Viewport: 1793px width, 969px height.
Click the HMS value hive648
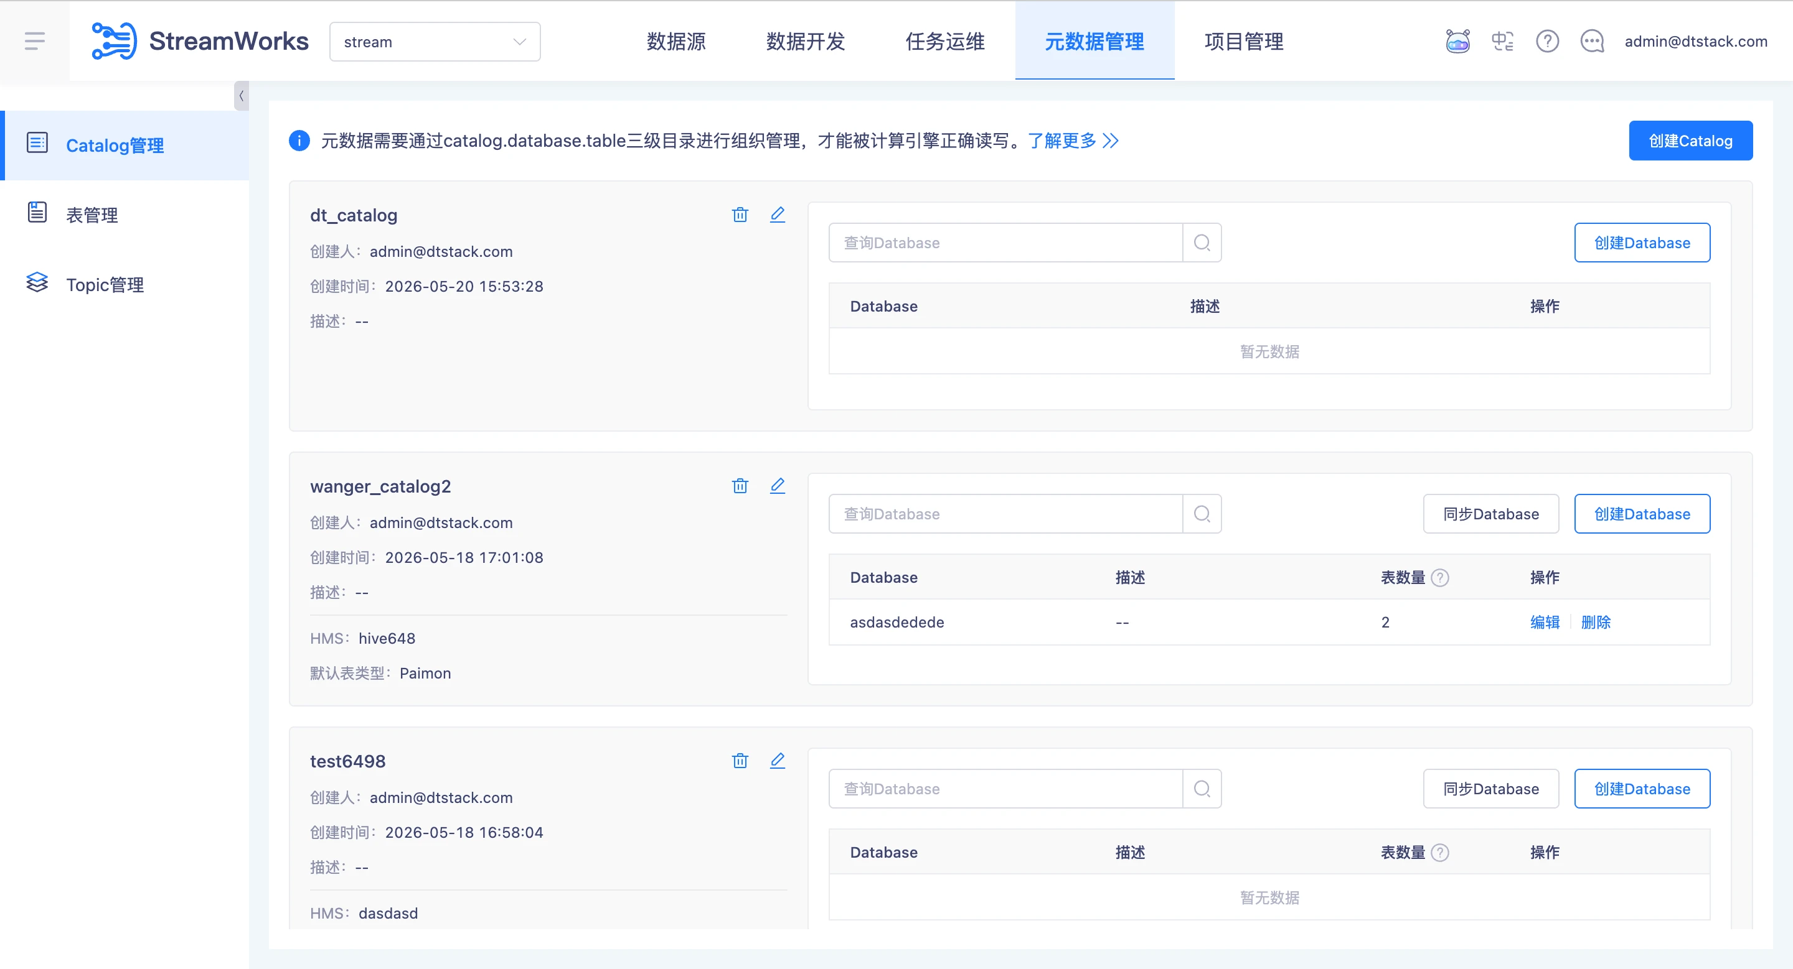pyautogui.click(x=386, y=638)
